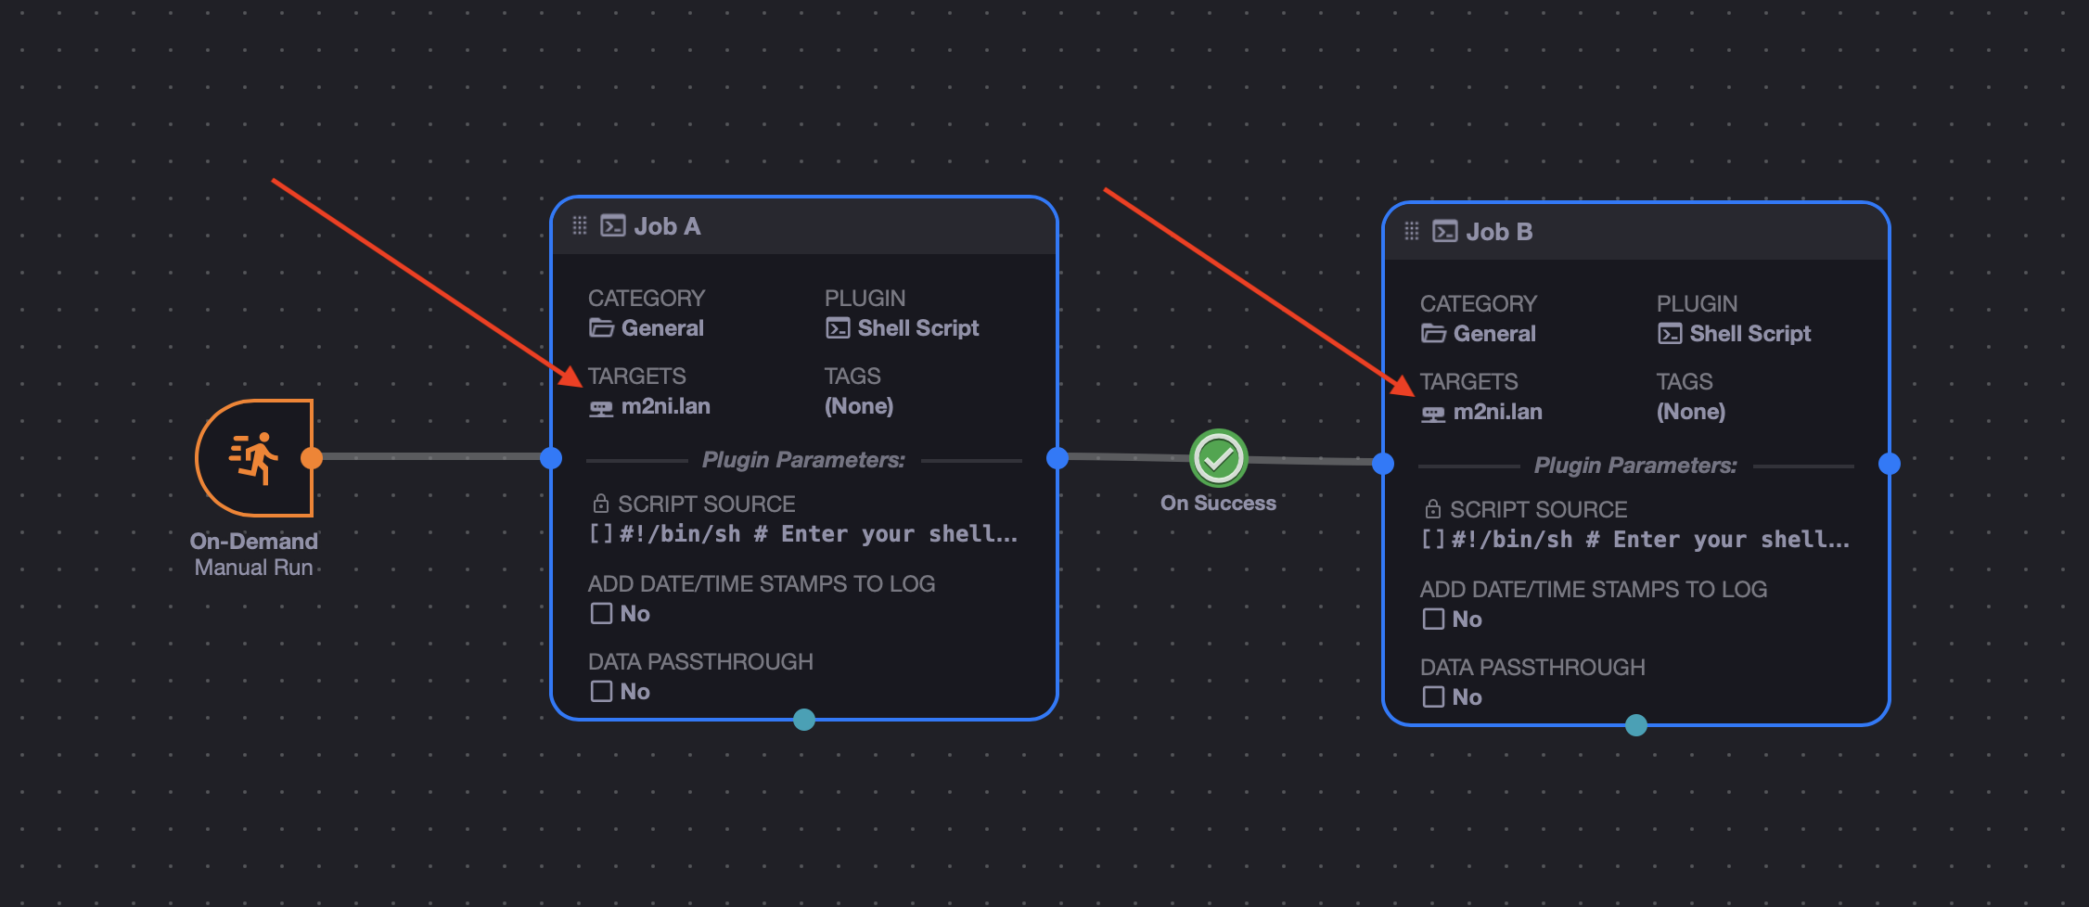Click Job A target m2ni.lan text

pyautogui.click(x=666, y=406)
